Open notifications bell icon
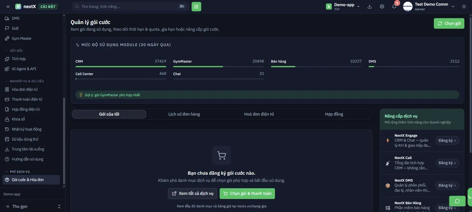The height and width of the screenshot is (212, 472). [394, 7]
